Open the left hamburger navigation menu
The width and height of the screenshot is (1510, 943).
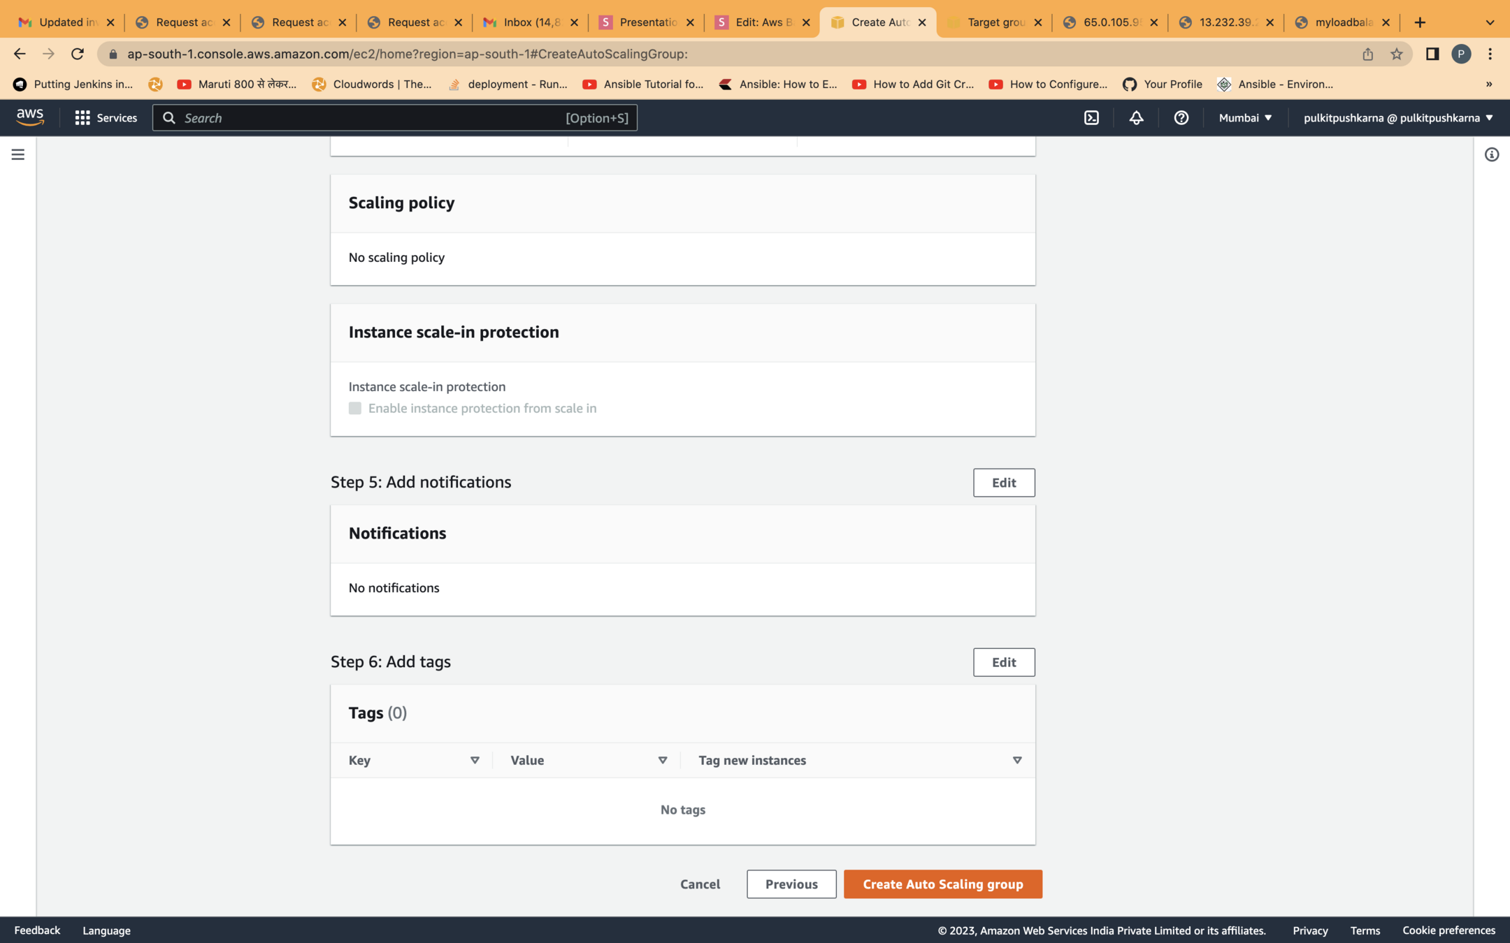click(x=18, y=154)
